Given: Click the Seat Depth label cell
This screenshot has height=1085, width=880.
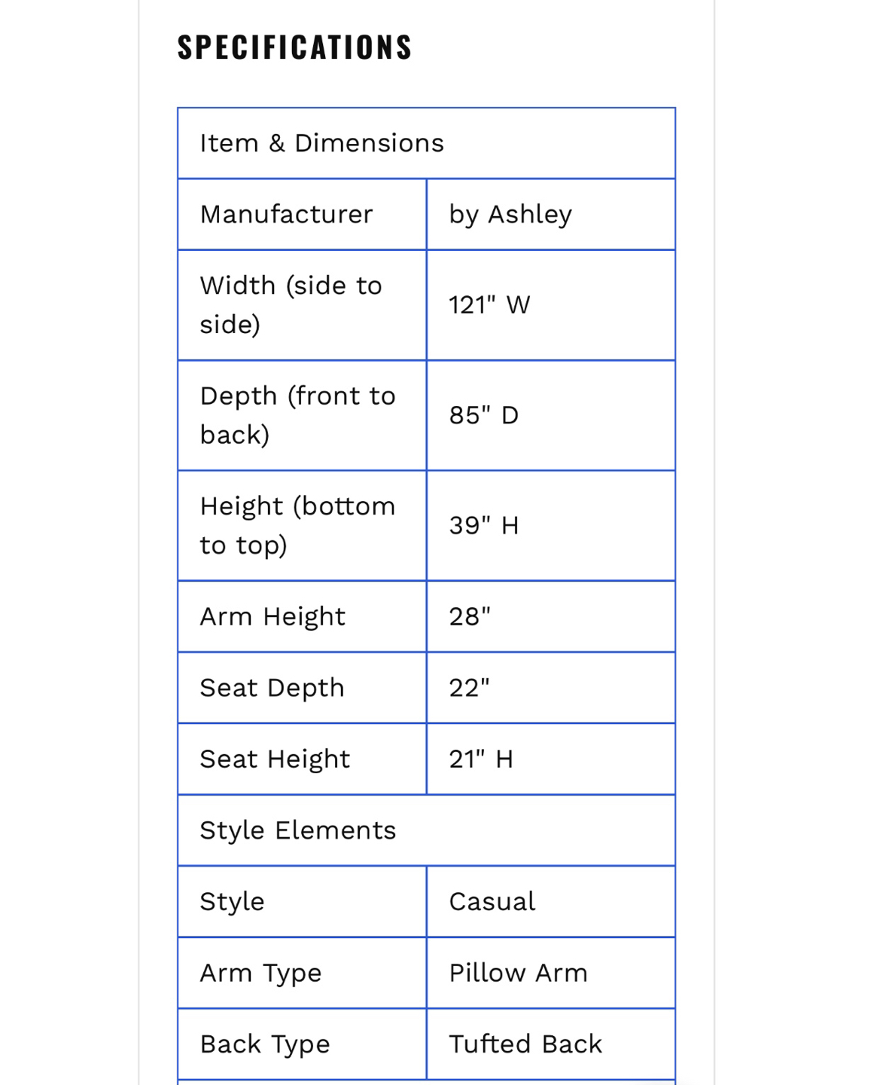Looking at the screenshot, I should pyautogui.click(x=272, y=688).
